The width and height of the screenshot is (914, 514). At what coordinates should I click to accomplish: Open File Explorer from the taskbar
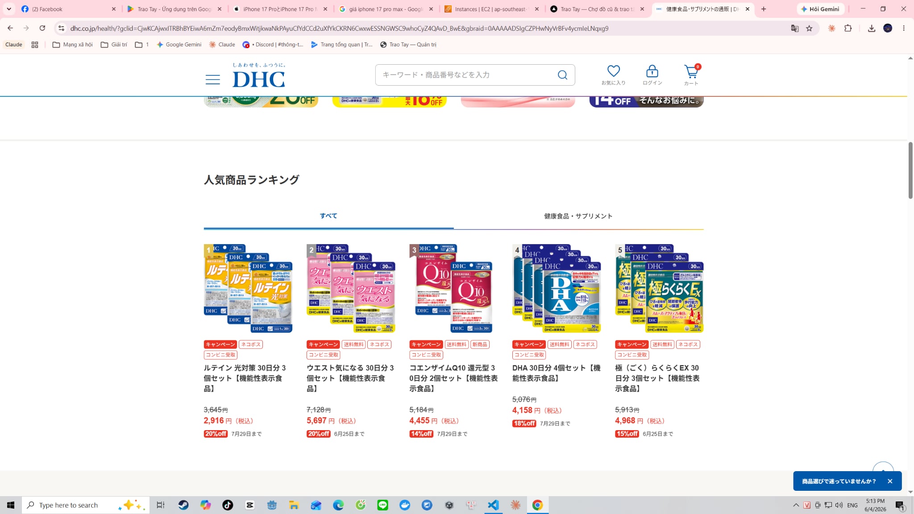pyautogui.click(x=294, y=505)
